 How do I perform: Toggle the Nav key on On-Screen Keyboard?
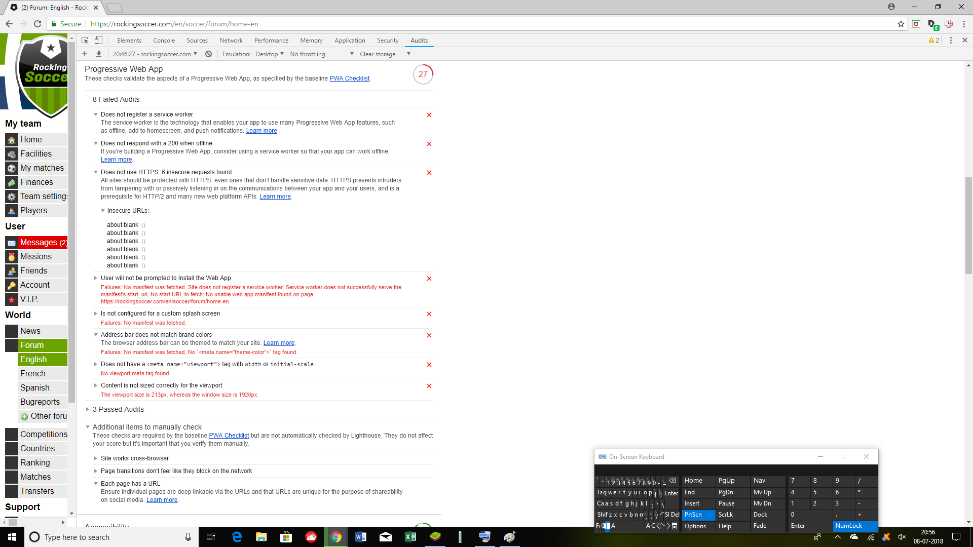pos(767,481)
